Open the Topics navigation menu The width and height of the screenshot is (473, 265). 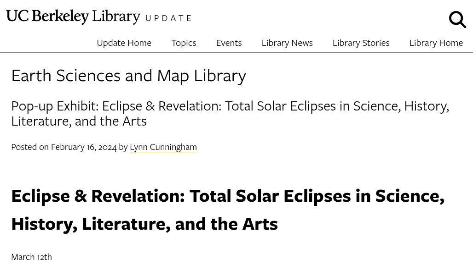click(x=184, y=42)
